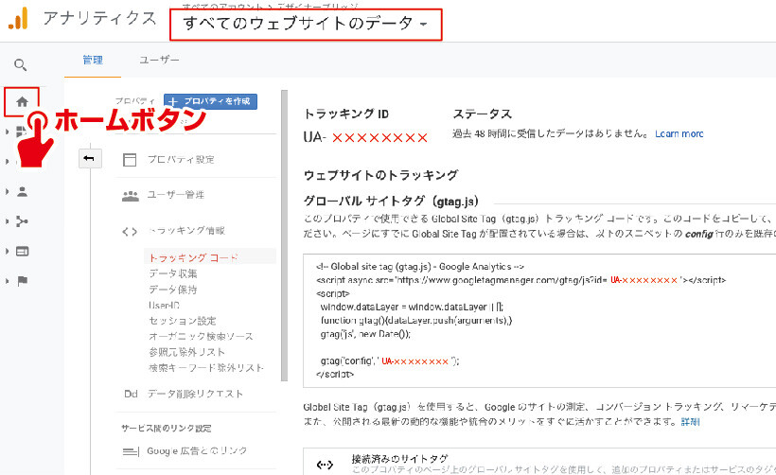Click the Home icon in the left sidebar
The width and height of the screenshot is (776, 475).
click(x=22, y=99)
